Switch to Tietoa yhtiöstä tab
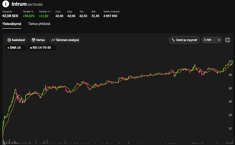The width and height of the screenshot is (235, 145). [39, 24]
